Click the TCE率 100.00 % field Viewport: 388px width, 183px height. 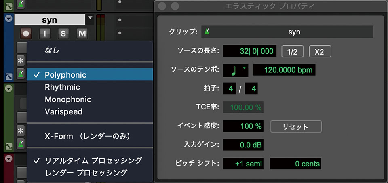tap(243, 107)
